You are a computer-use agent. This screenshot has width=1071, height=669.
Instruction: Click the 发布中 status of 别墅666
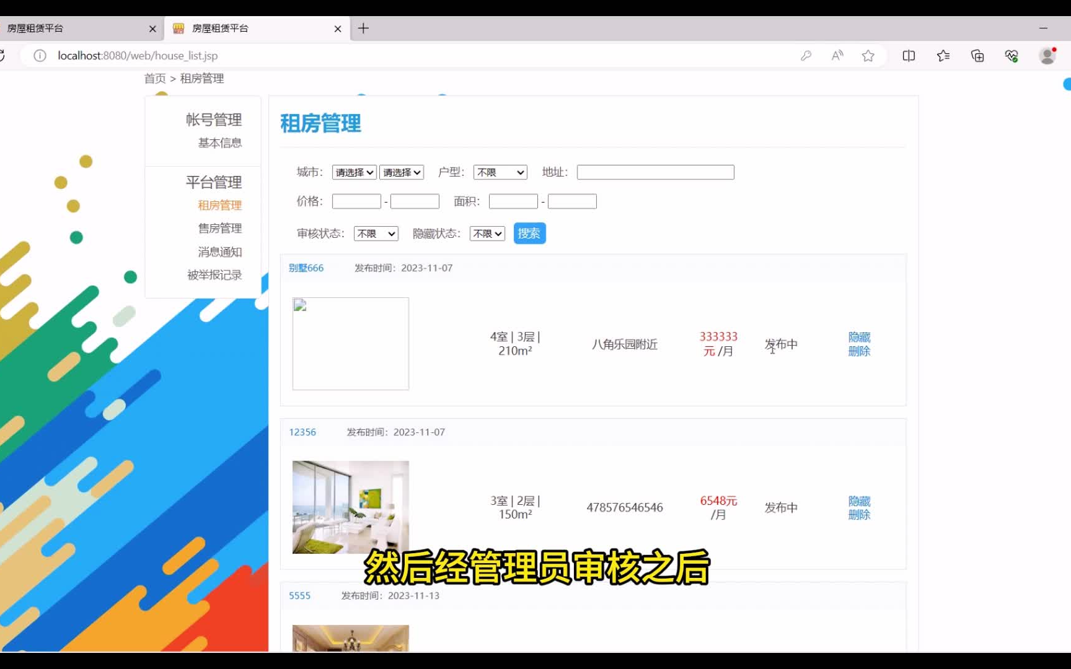click(x=781, y=344)
